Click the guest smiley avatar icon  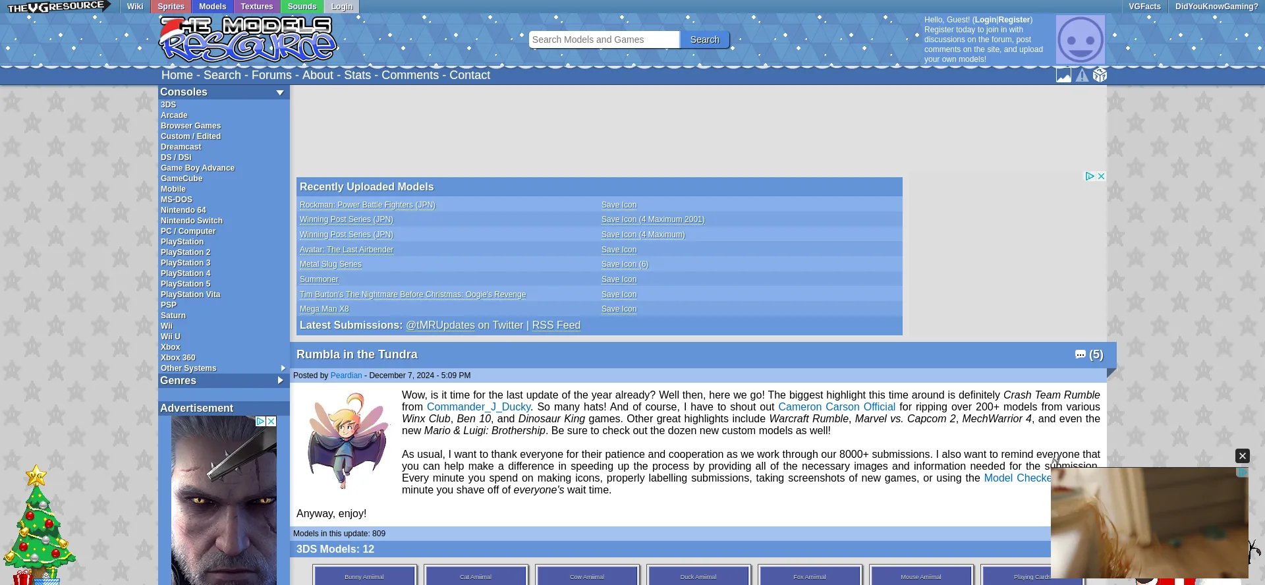pyautogui.click(x=1080, y=40)
